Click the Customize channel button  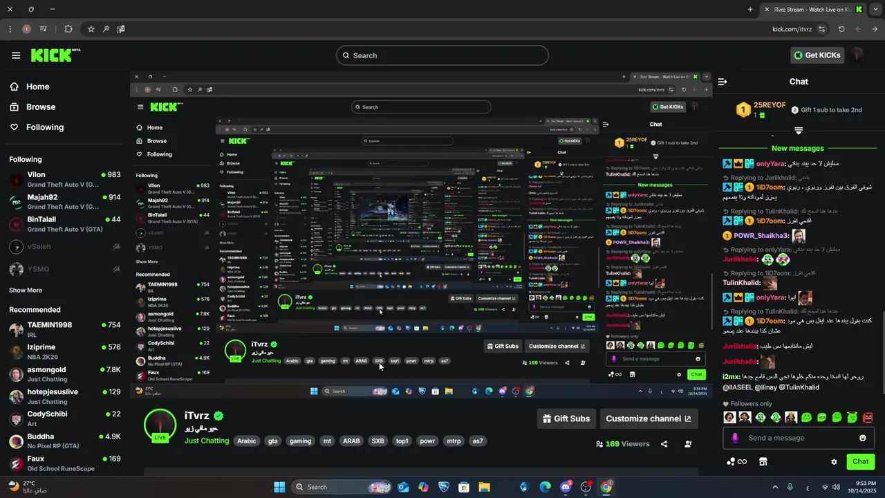point(649,418)
